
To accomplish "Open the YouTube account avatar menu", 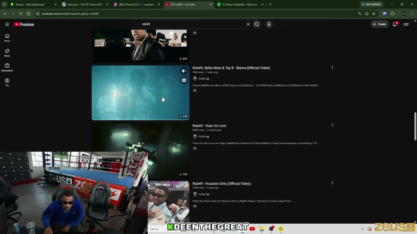I will coord(406,24).
